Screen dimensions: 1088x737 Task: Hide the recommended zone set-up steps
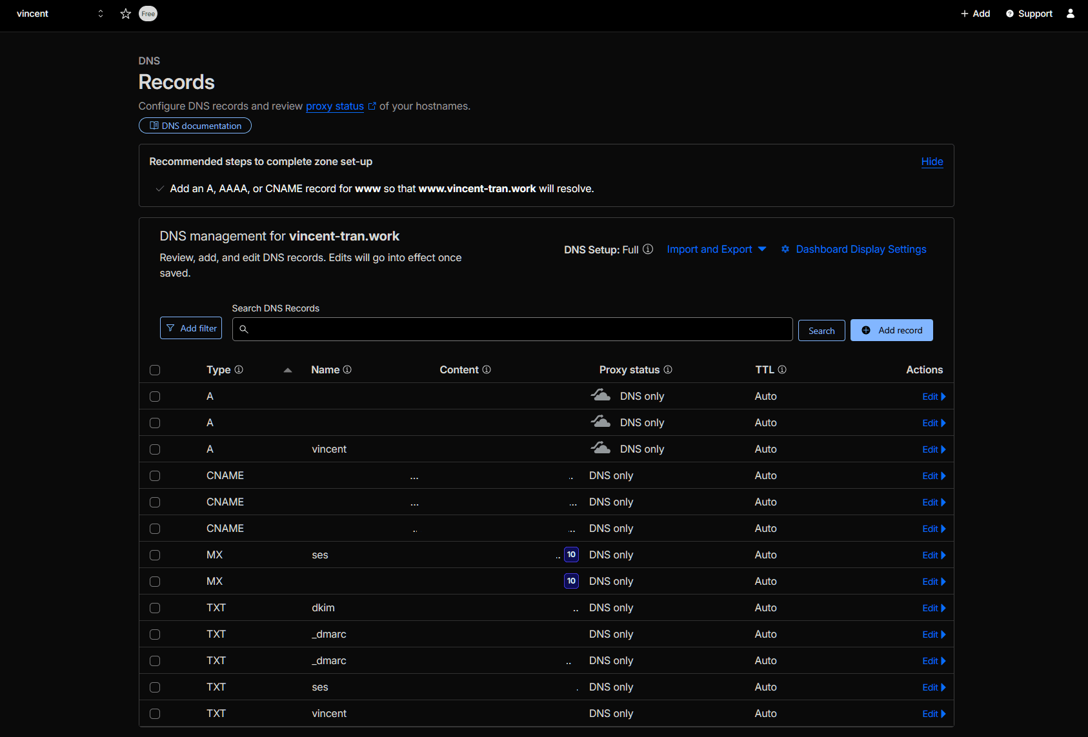pos(931,161)
